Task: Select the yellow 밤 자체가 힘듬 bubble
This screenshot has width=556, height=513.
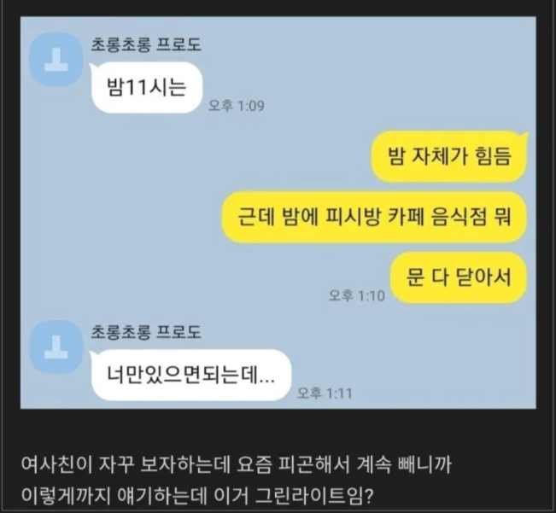Action: 449,156
